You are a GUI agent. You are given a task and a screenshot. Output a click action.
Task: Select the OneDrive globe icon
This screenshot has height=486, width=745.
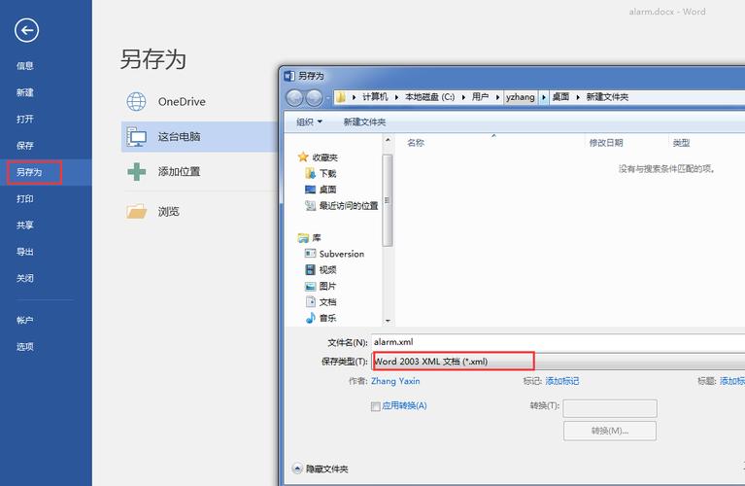[136, 101]
